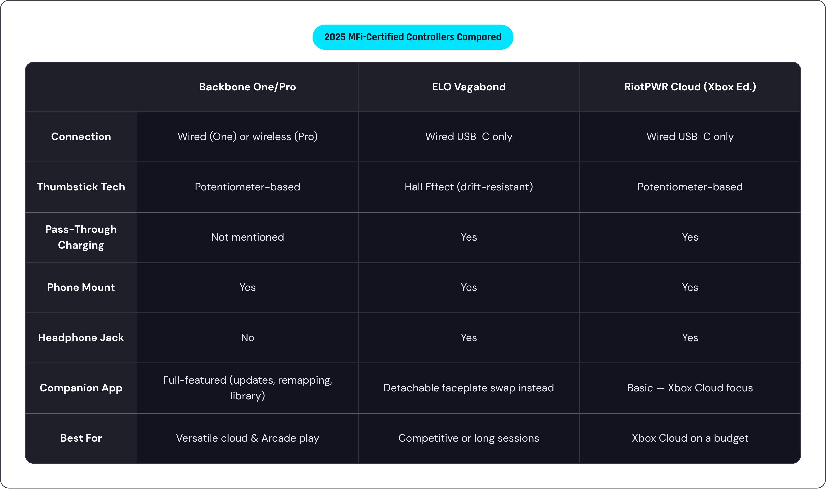This screenshot has width=826, height=489.
Task: Select the 'RiotPWR Cloud (Xbox Ed.)' column header
Action: [690, 87]
